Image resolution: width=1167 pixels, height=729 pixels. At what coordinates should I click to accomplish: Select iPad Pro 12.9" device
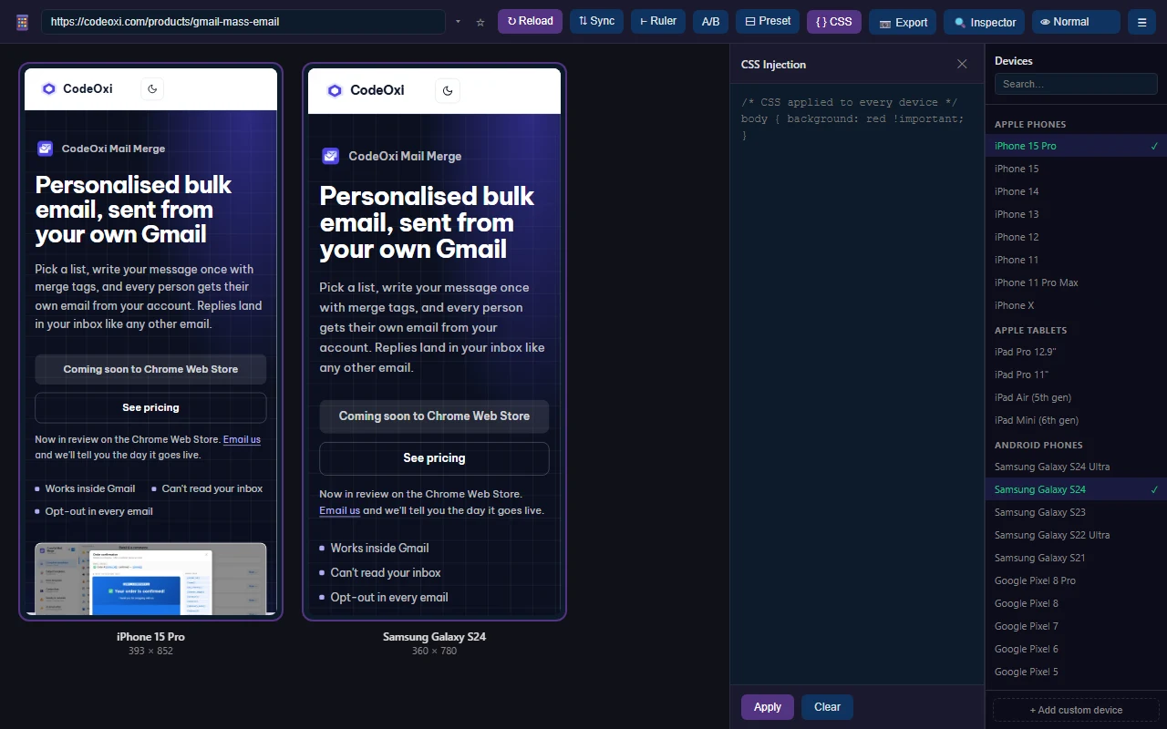(x=1076, y=352)
